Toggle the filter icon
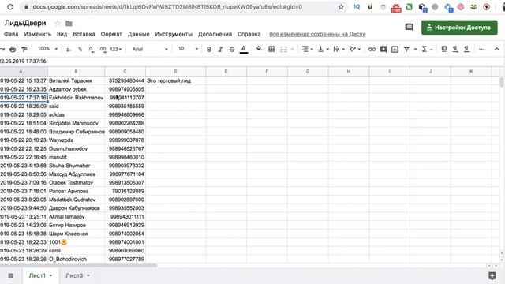The height and width of the screenshot is (284, 505). (x=407, y=49)
